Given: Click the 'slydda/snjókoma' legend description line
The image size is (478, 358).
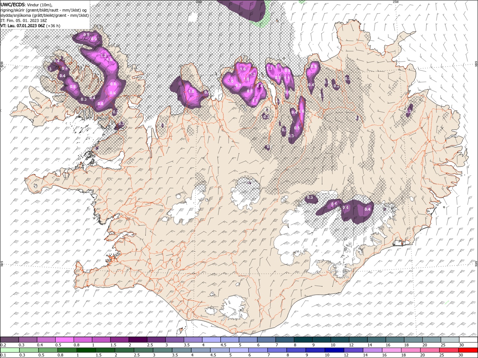Looking at the screenshot, I should (44, 15).
